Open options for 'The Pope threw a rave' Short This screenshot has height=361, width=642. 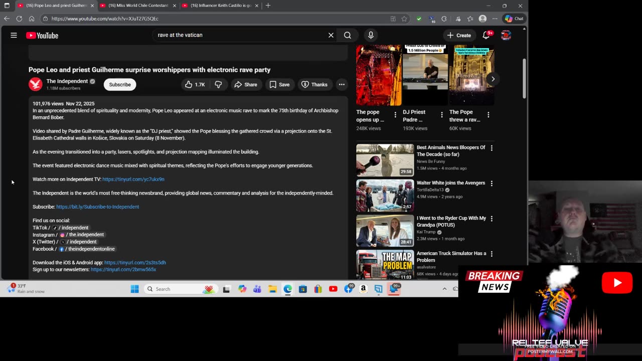[x=489, y=115]
